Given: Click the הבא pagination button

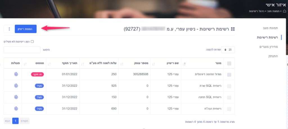Looking at the screenshot, I should (7, 121).
